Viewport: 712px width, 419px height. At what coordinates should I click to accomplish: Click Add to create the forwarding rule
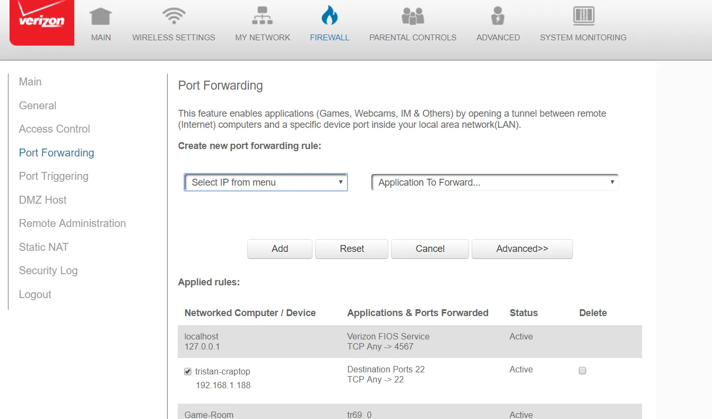click(280, 248)
